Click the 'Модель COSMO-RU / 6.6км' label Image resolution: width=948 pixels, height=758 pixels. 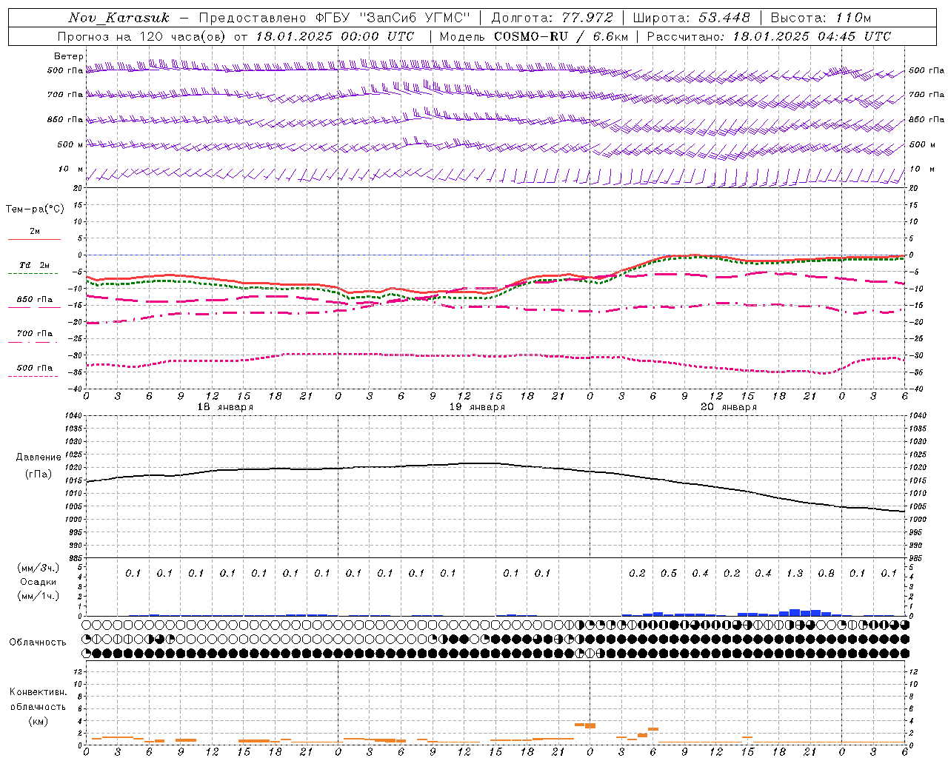tap(534, 36)
